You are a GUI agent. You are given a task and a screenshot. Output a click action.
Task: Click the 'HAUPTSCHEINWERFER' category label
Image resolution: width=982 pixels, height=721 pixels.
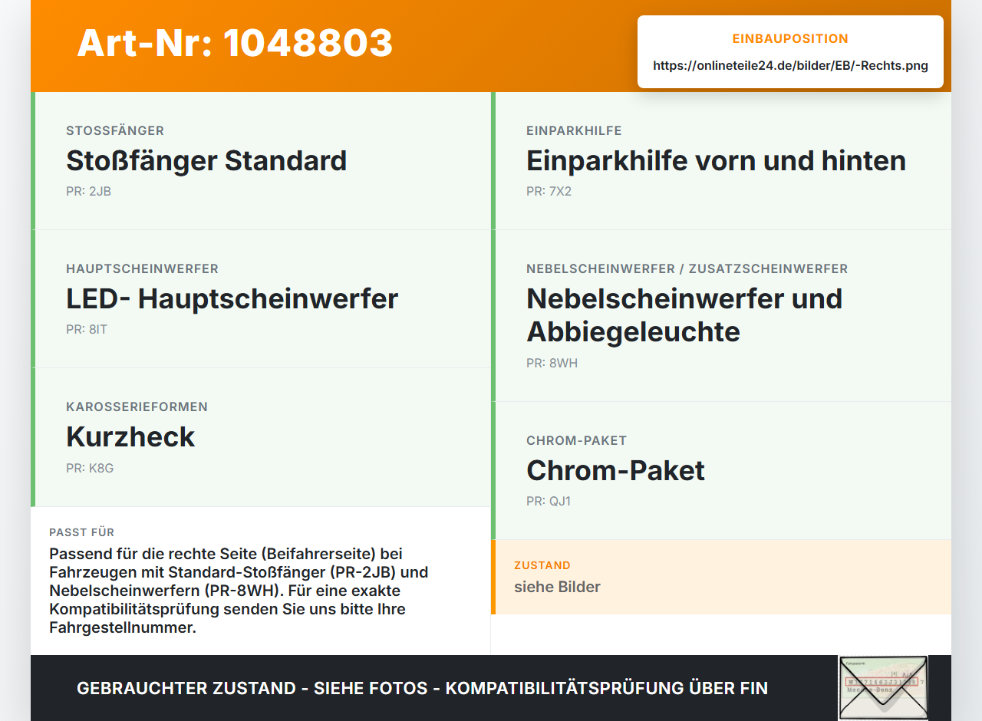[142, 269]
